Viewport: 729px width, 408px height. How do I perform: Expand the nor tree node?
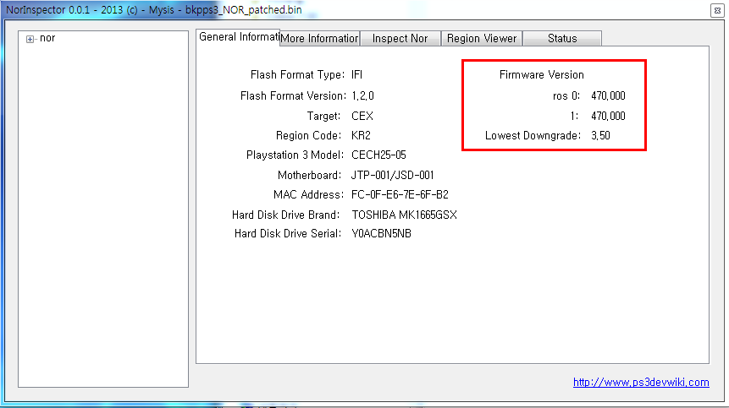click(30, 39)
